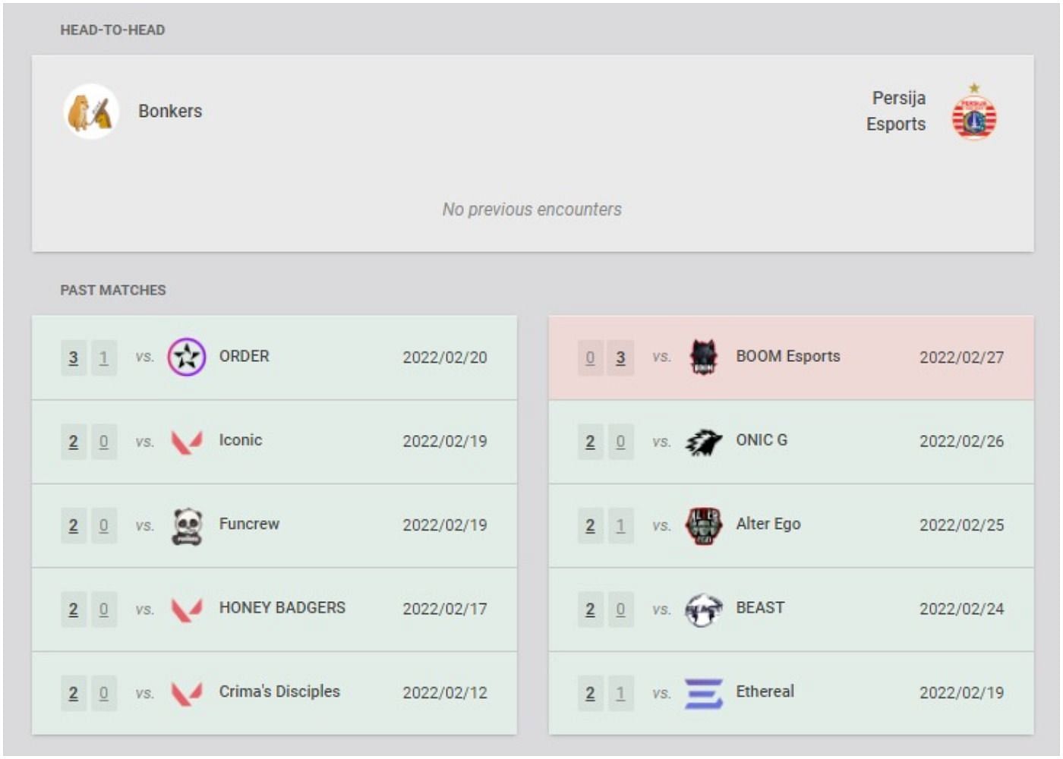Click score 3 in the ORDER match

click(x=74, y=357)
